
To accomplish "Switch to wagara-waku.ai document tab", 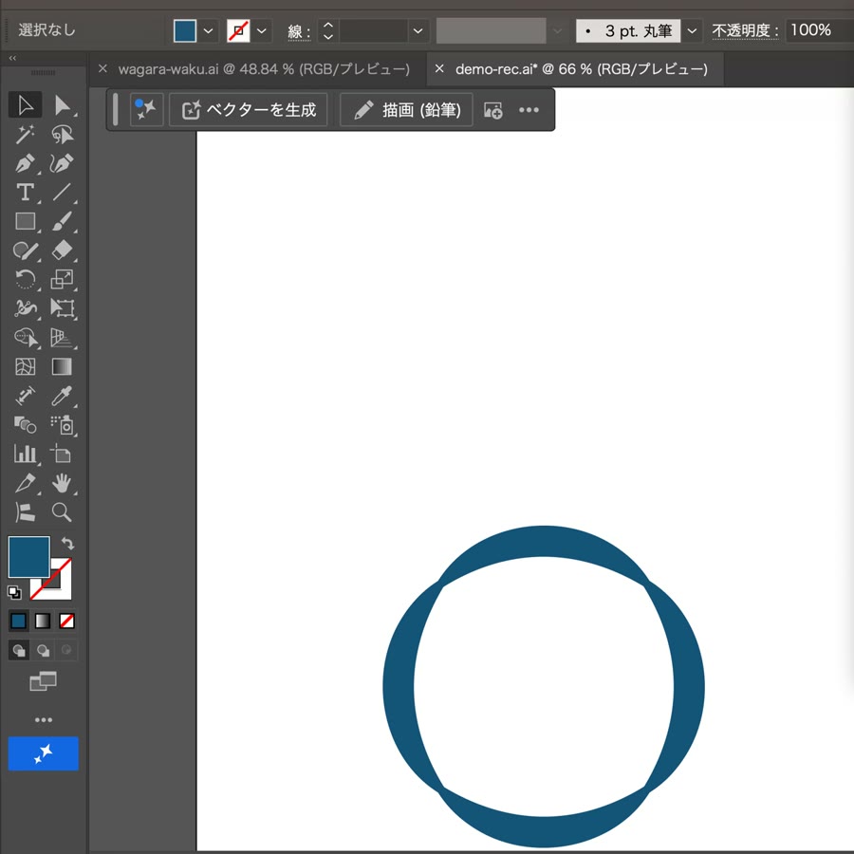I will coord(264,69).
